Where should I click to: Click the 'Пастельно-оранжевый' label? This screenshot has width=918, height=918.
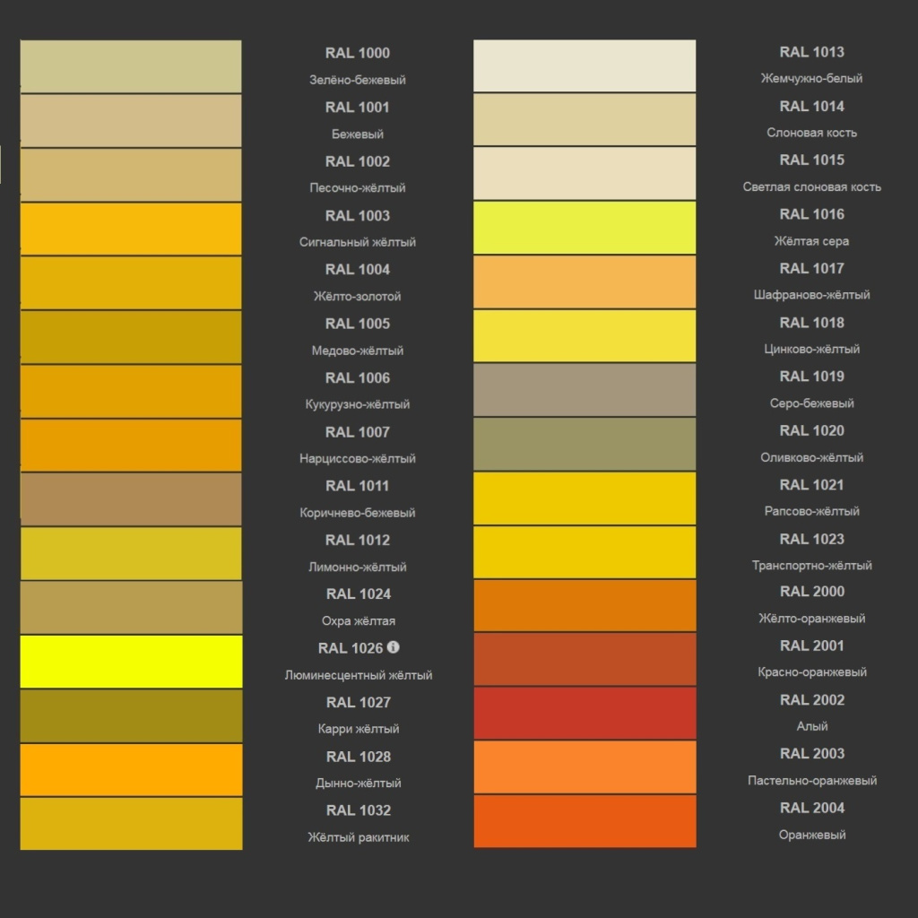tap(811, 781)
